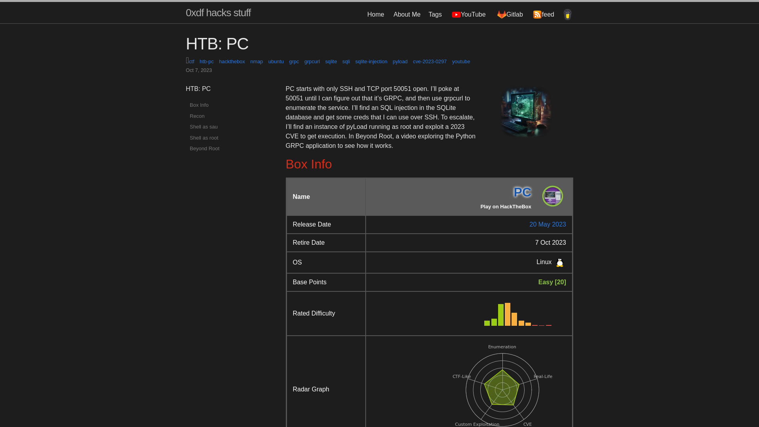The image size is (759, 427).
Task: Click the 20 May 2023 release date link
Action: (548, 225)
